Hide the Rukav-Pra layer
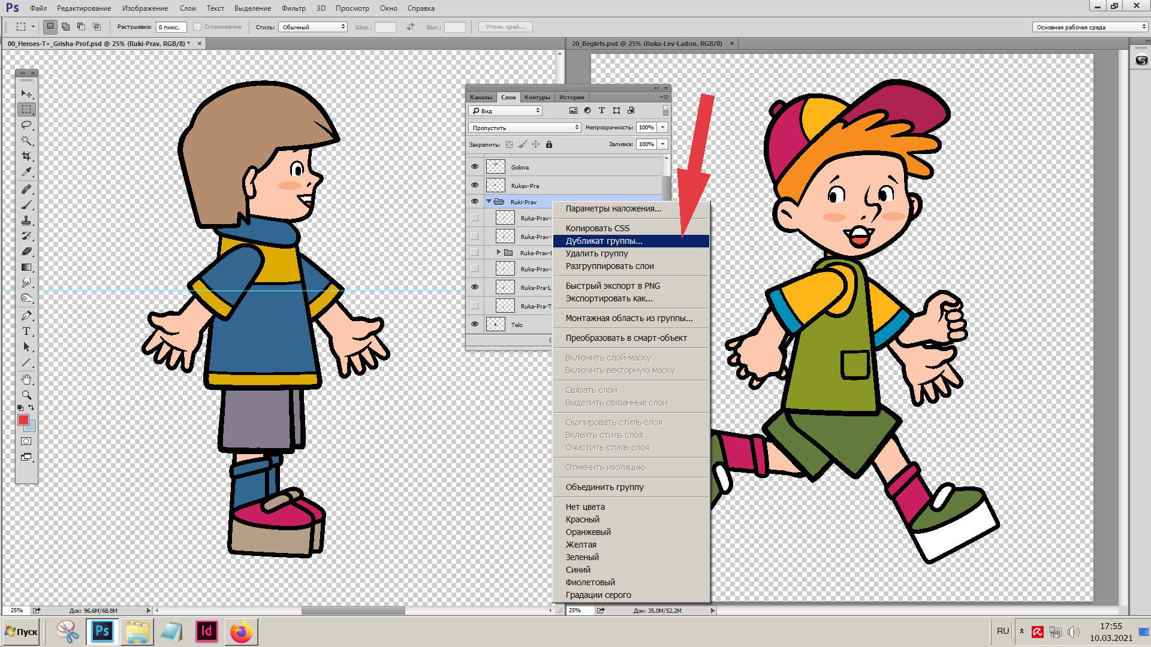The width and height of the screenshot is (1151, 647). click(x=475, y=186)
